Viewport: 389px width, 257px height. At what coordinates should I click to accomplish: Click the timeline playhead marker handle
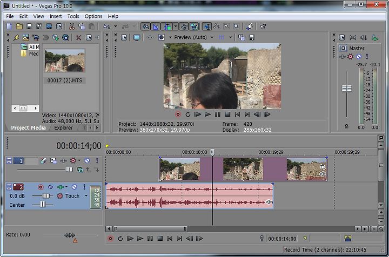[213, 152]
